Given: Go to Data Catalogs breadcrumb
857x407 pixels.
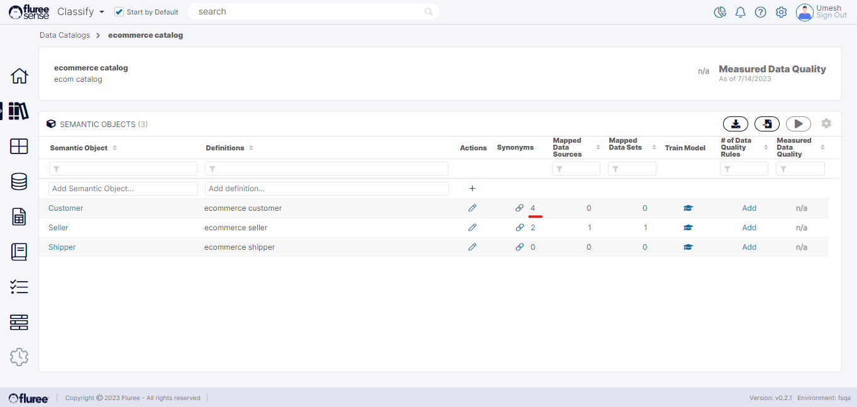Looking at the screenshot, I should coord(65,35).
